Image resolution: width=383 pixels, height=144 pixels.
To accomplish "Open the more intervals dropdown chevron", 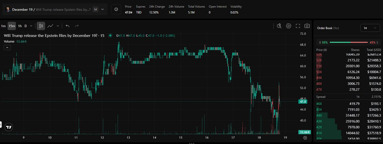I will pyautogui.click(x=31, y=26).
